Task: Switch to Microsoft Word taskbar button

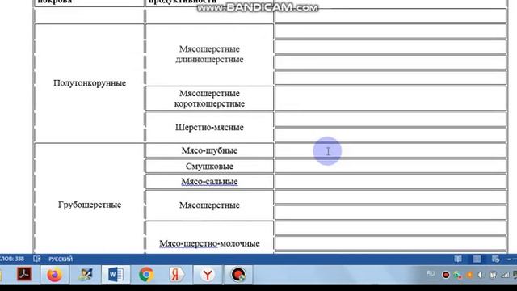Action: tap(116, 275)
